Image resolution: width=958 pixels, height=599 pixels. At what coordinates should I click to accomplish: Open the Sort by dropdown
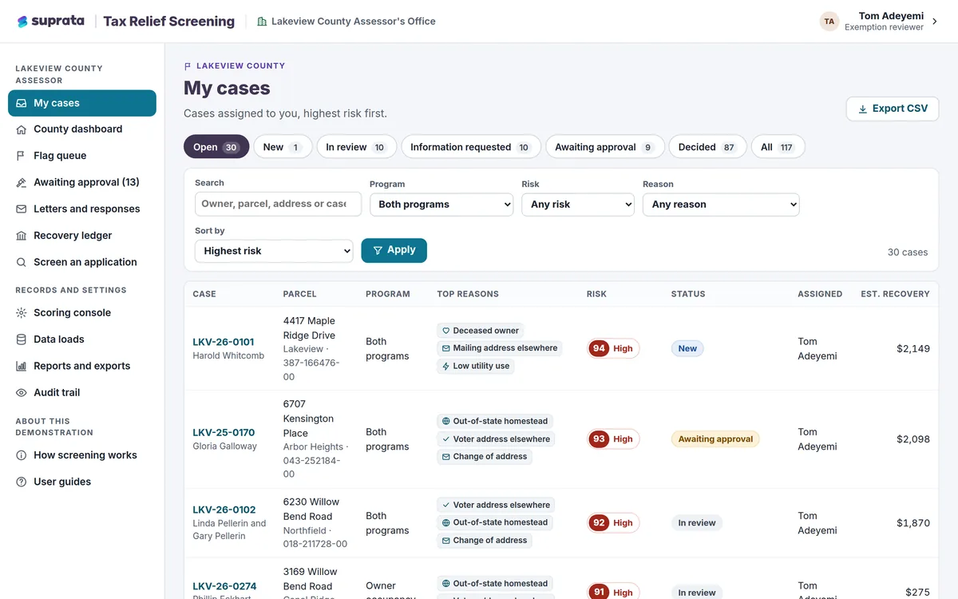274,251
